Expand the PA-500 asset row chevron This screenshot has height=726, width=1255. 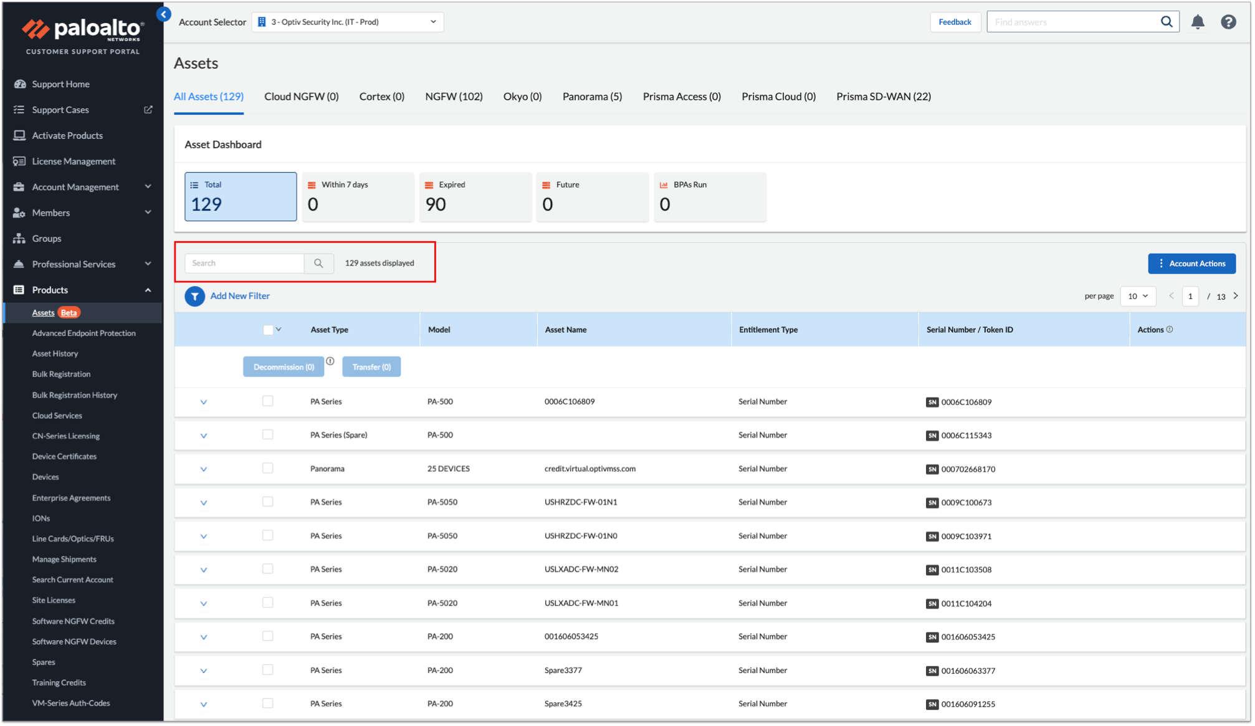click(x=203, y=401)
